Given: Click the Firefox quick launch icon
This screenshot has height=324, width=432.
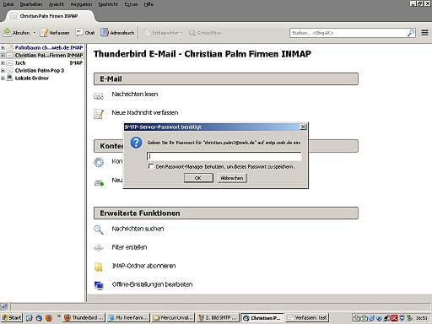Looking at the screenshot, I should pyautogui.click(x=49, y=318).
